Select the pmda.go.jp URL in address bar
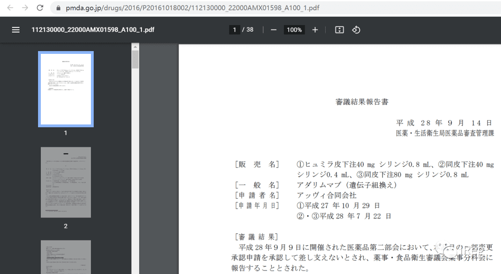The image size is (501, 274). [x=193, y=8]
